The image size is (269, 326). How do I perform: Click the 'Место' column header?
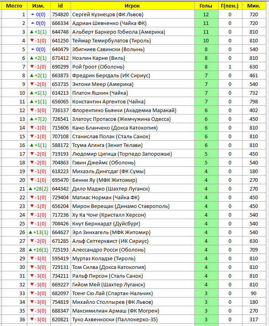[x=14, y=6]
